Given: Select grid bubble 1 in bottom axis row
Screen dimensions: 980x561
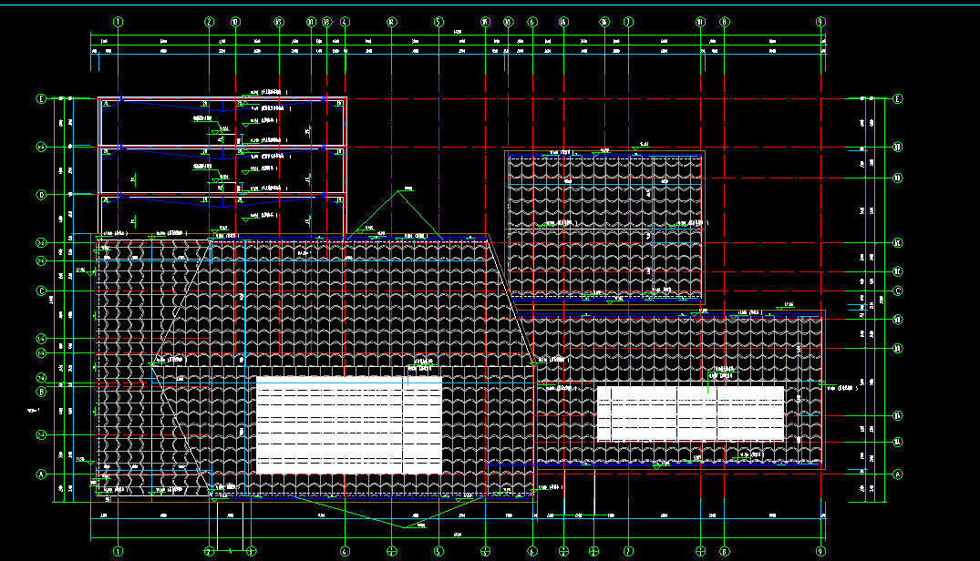Looking at the screenshot, I should tap(118, 551).
